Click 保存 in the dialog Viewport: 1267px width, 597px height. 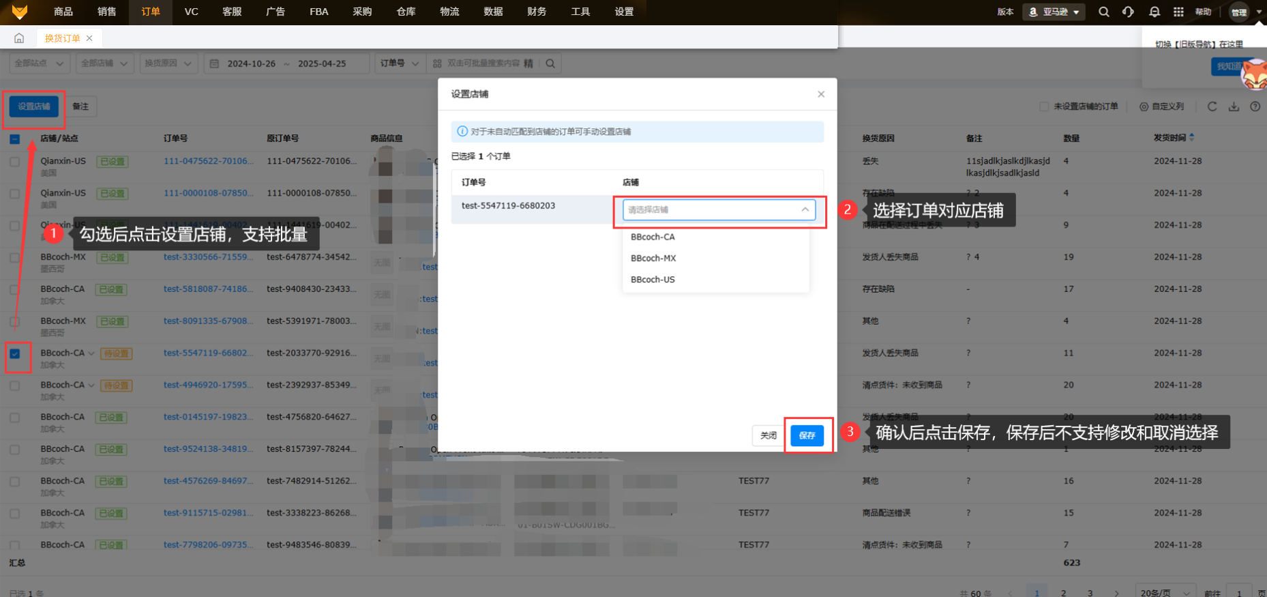(807, 435)
